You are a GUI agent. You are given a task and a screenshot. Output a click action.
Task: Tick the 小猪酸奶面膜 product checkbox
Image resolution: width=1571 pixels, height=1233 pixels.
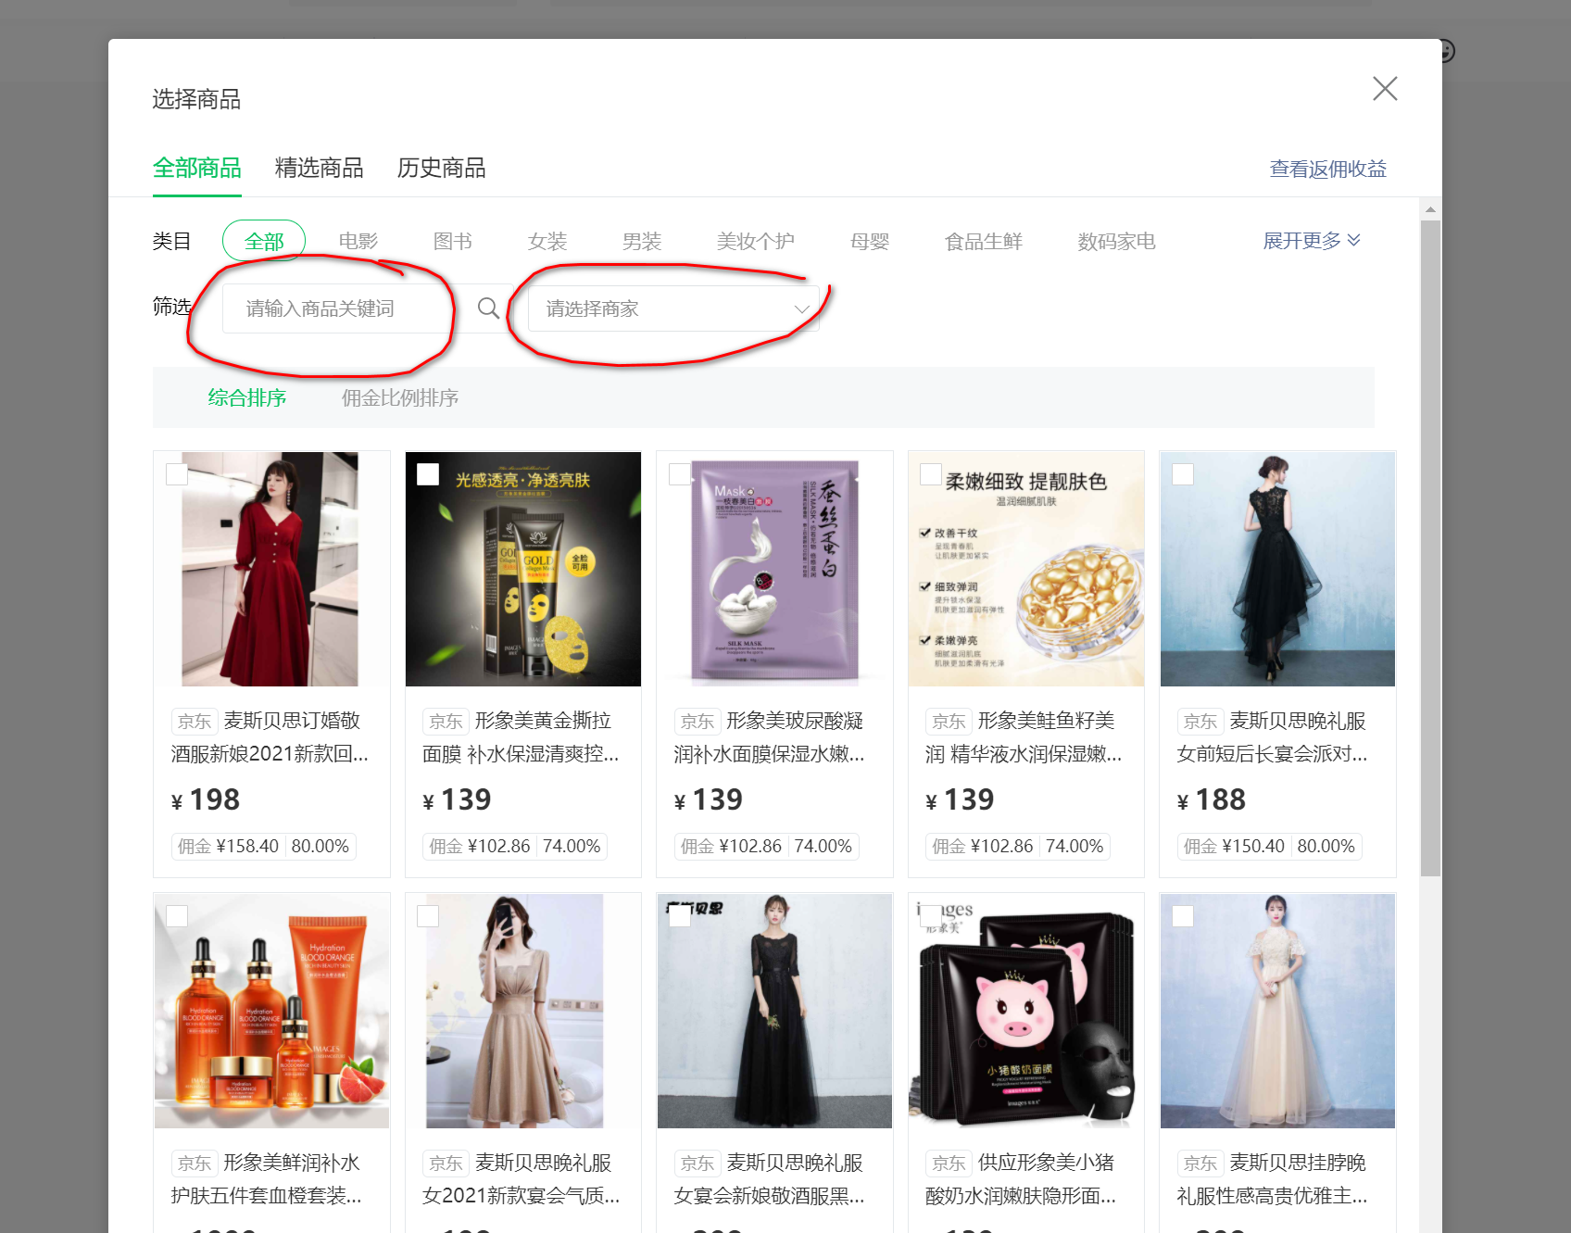(931, 916)
